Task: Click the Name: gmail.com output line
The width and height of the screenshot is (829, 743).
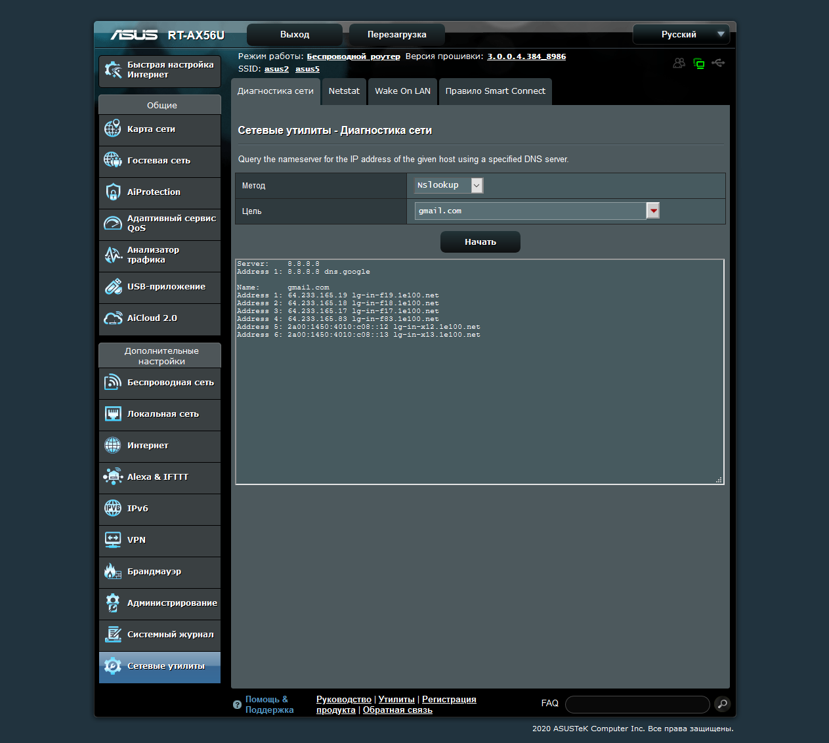Action: point(283,287)
